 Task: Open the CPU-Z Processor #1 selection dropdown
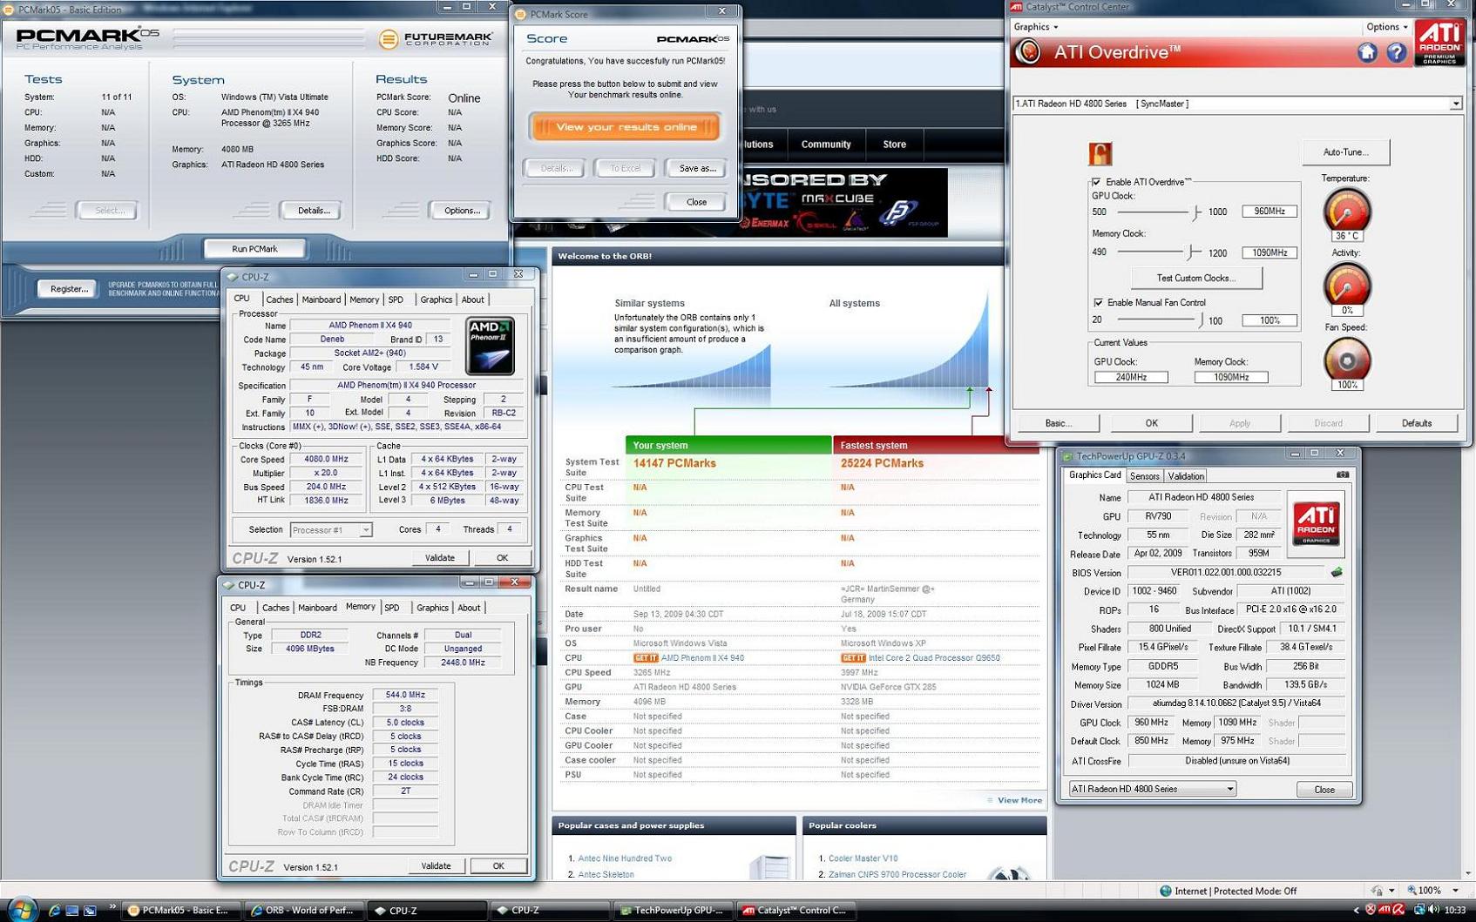[331, 529]
